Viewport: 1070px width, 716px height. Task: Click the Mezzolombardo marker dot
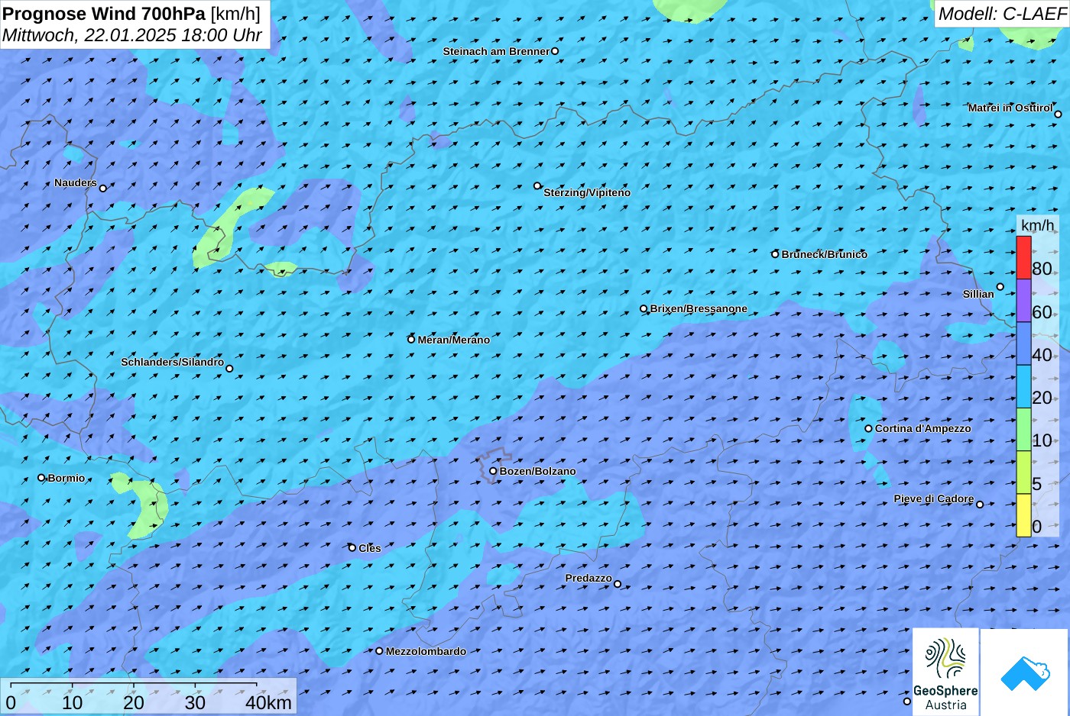coord(379,651)
